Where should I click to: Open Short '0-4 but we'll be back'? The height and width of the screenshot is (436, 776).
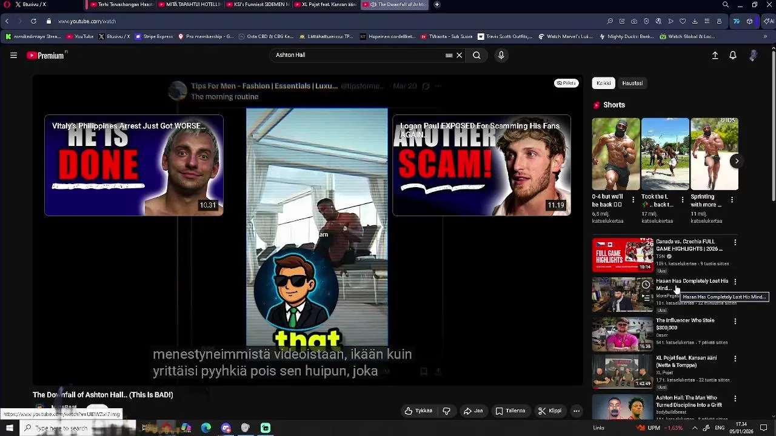click(x=615, y=154)
